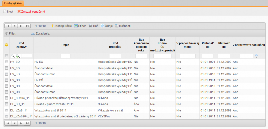Open the Údaje data option

(107, 26)
